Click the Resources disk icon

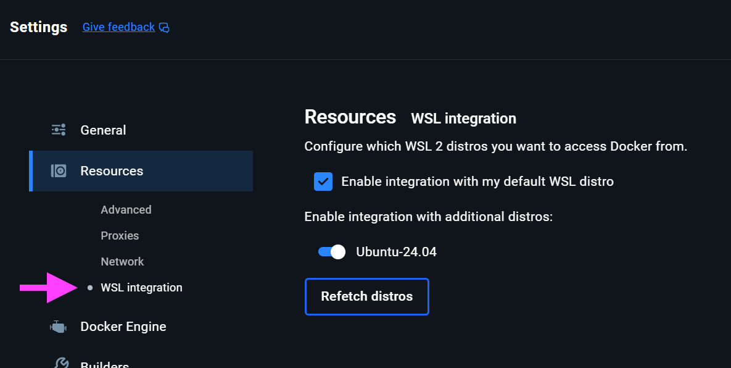[x=58, y=170]
